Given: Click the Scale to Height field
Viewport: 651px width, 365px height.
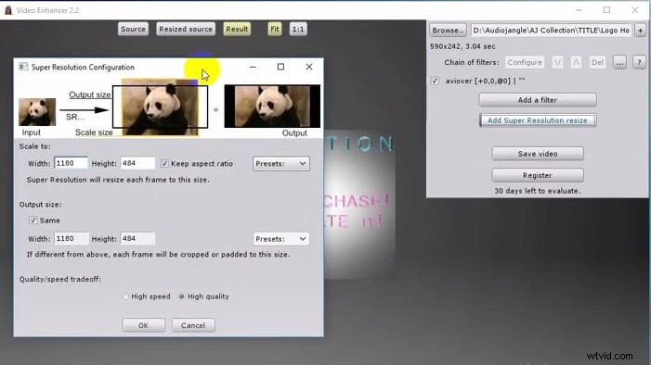Looking at the screenshot, I should [137, 163].
